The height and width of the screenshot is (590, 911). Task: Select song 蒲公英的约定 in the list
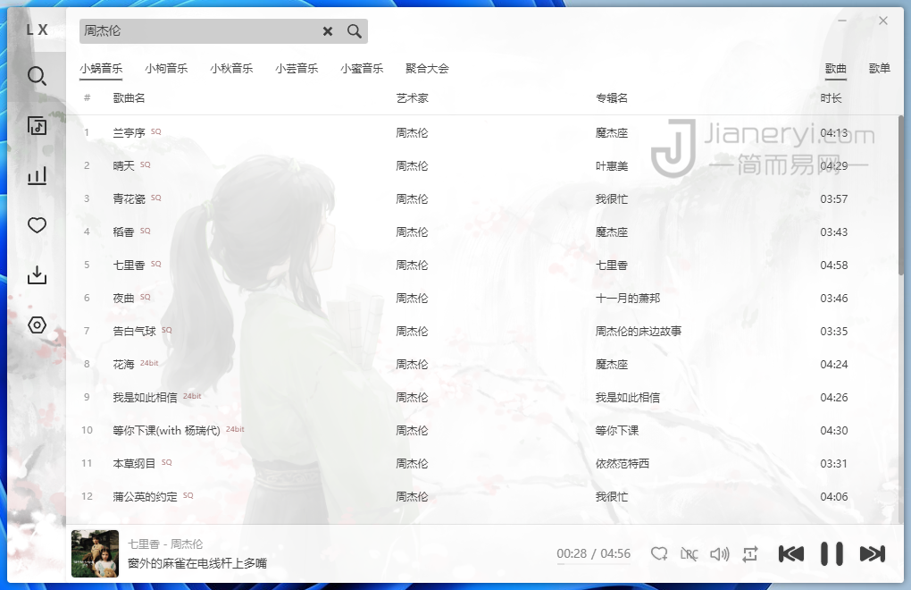tap(145, 497)
